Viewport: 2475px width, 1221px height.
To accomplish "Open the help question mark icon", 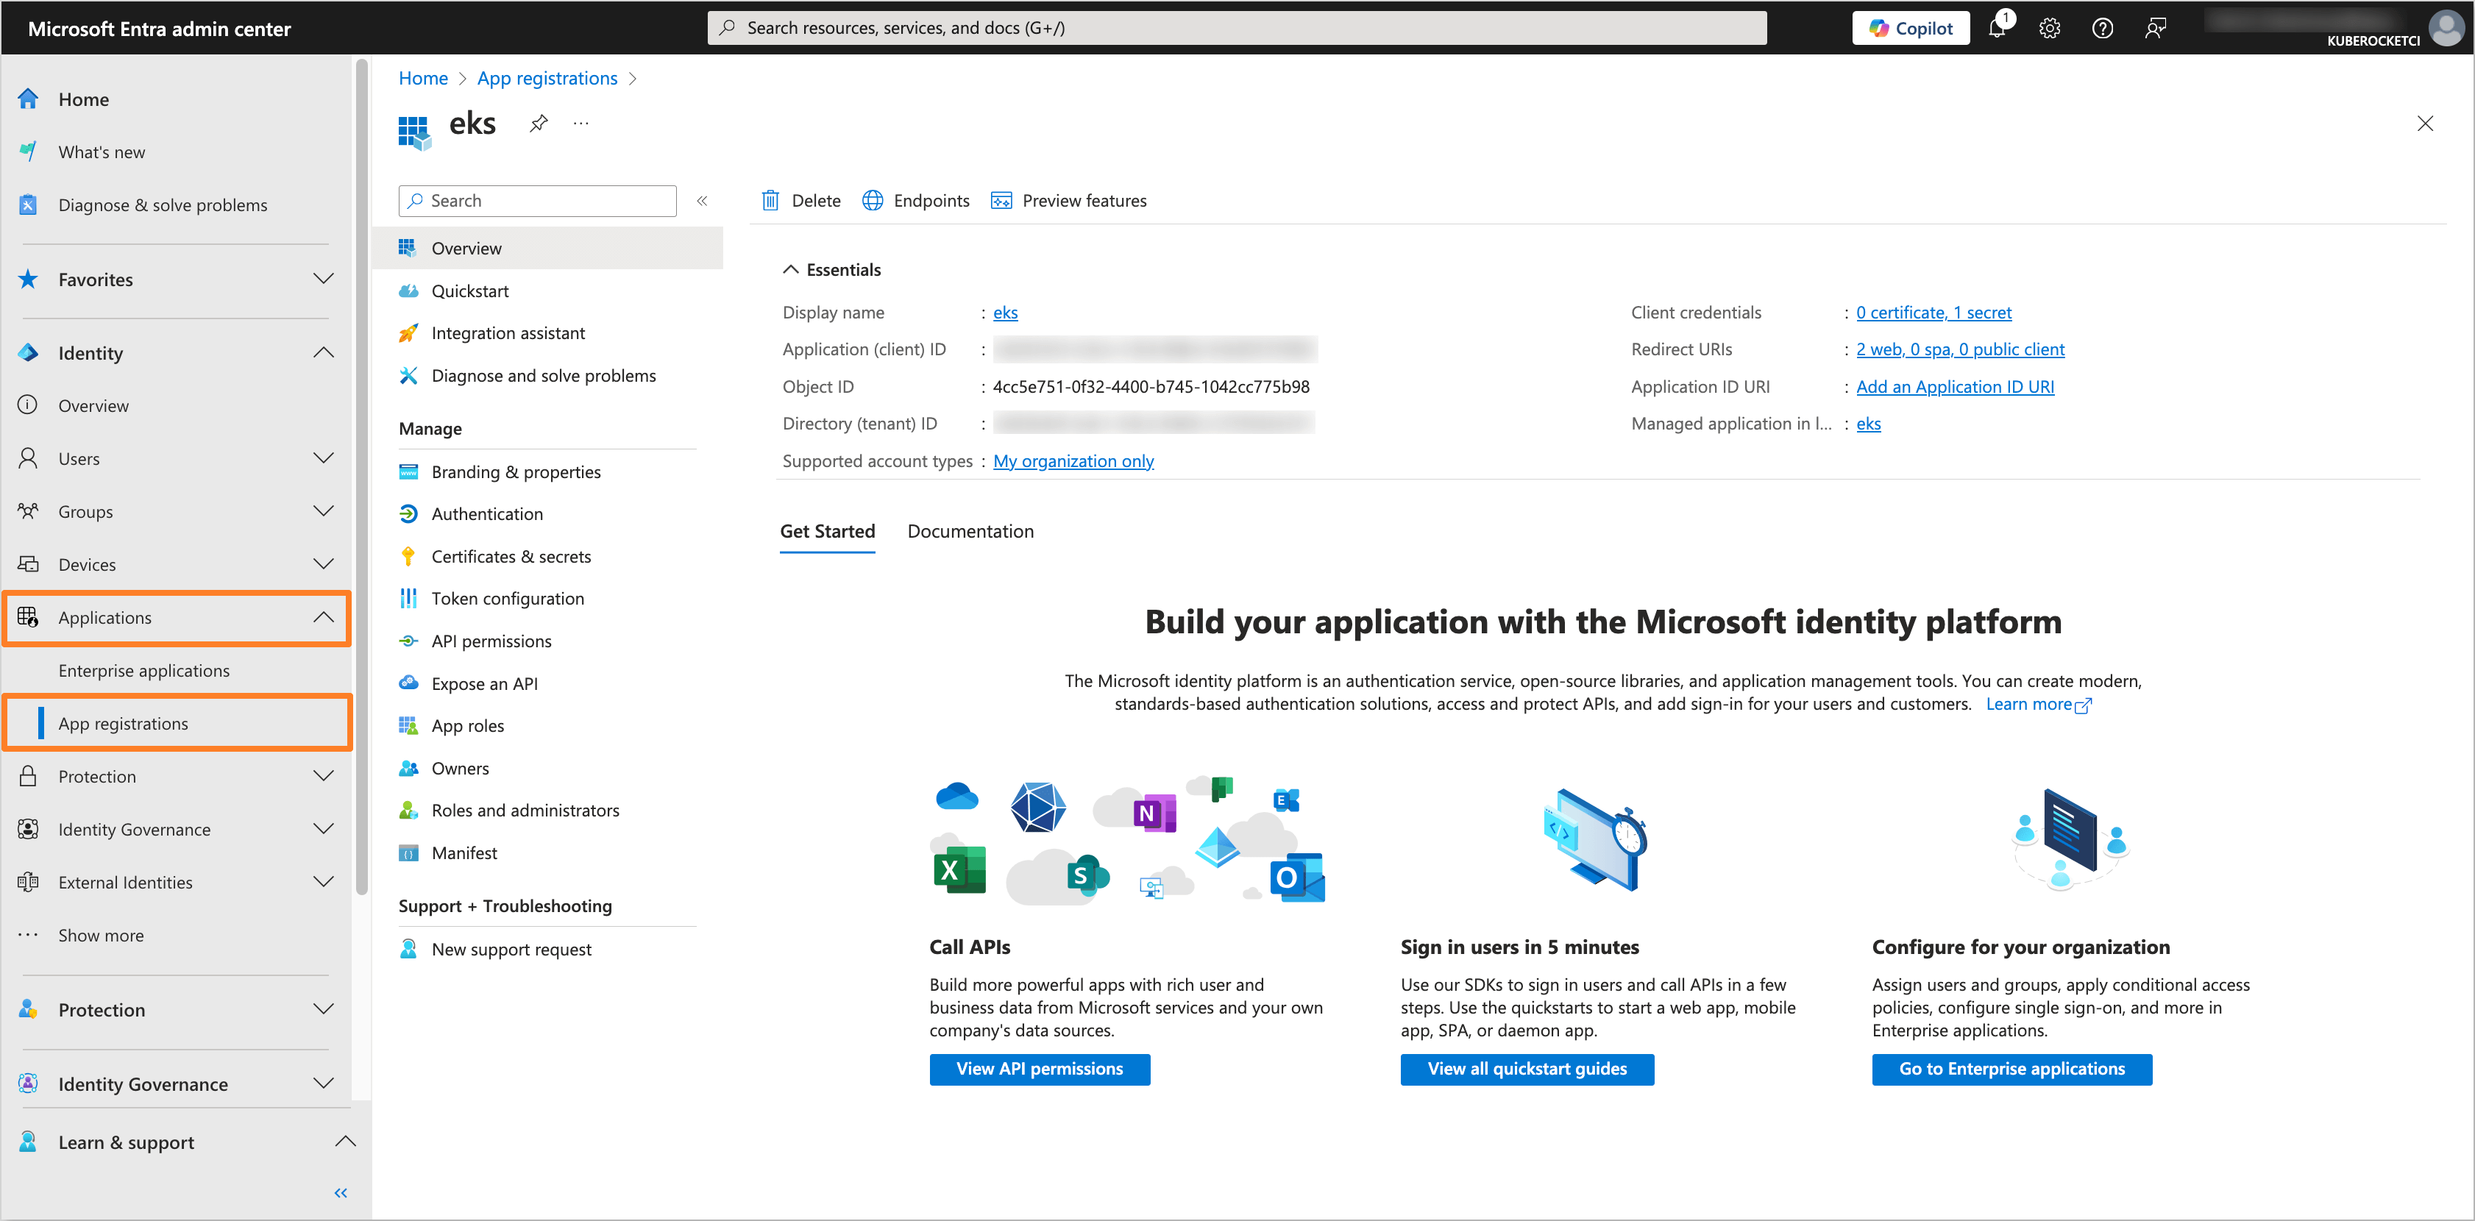I will (2102, 28).
